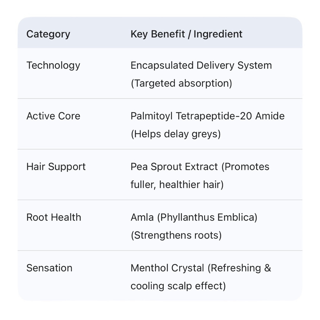Viewport: 320px width, 320px height.
Task: Select the Technology category cell
Action: pyautogui.click(x=53, y=65)
